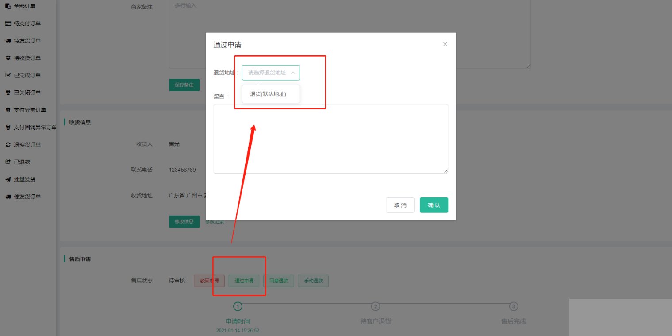Image resolution: width=672 pixels, height=336 pixels.
Task: Click the 保存备注 button
Action: tap(184, 85)
